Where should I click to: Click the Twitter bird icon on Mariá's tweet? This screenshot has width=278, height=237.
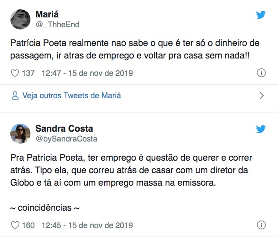click(x=261, y=15)
